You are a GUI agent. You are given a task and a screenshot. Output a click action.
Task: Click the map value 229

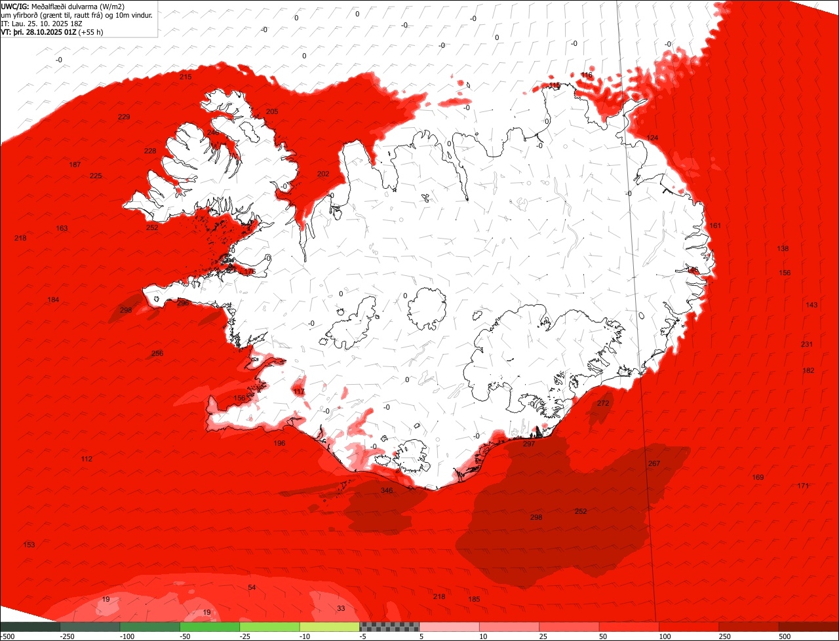(x=124, y=117)
